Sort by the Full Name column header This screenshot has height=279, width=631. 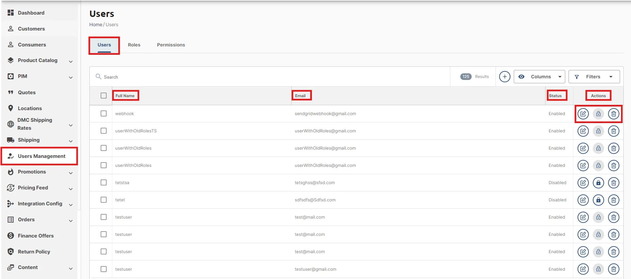coord(125,96)
